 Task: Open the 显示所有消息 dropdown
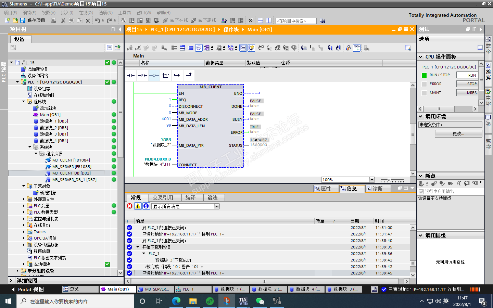coord(217,206)
